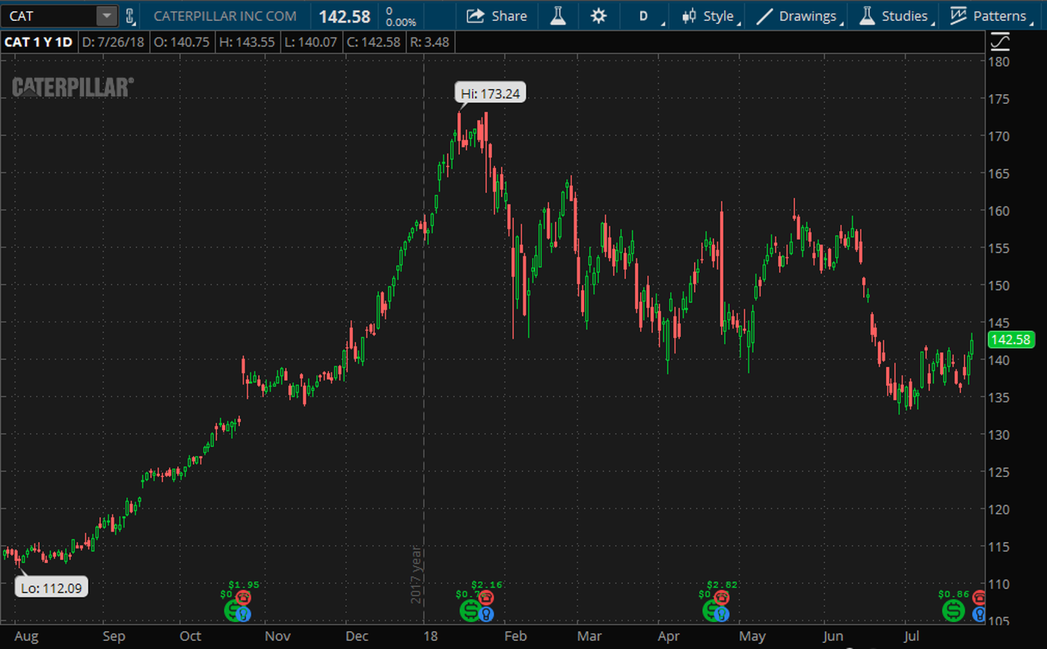Viewport: 1047px width, 649px height.
Task: Click the O: 140.75 open readout
Action: point(182,43)
